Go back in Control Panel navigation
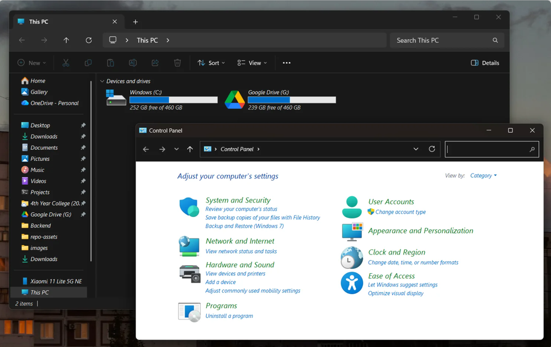551x347 pixels. pyautogui.click(x=146, y=149)
